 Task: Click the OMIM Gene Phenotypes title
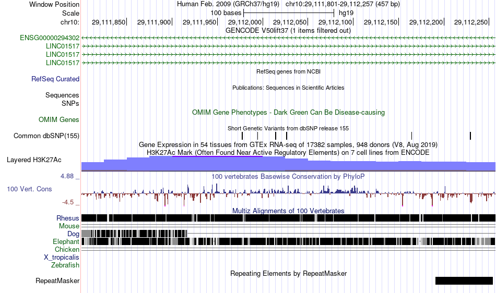tap(289, 113)
